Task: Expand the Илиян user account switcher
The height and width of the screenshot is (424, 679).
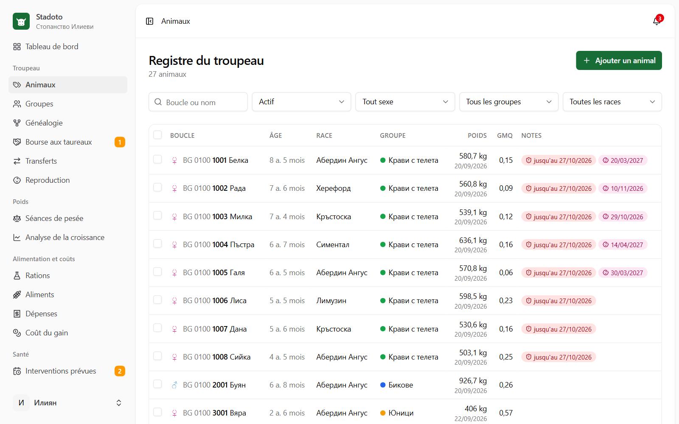Action: coord(68,403)
